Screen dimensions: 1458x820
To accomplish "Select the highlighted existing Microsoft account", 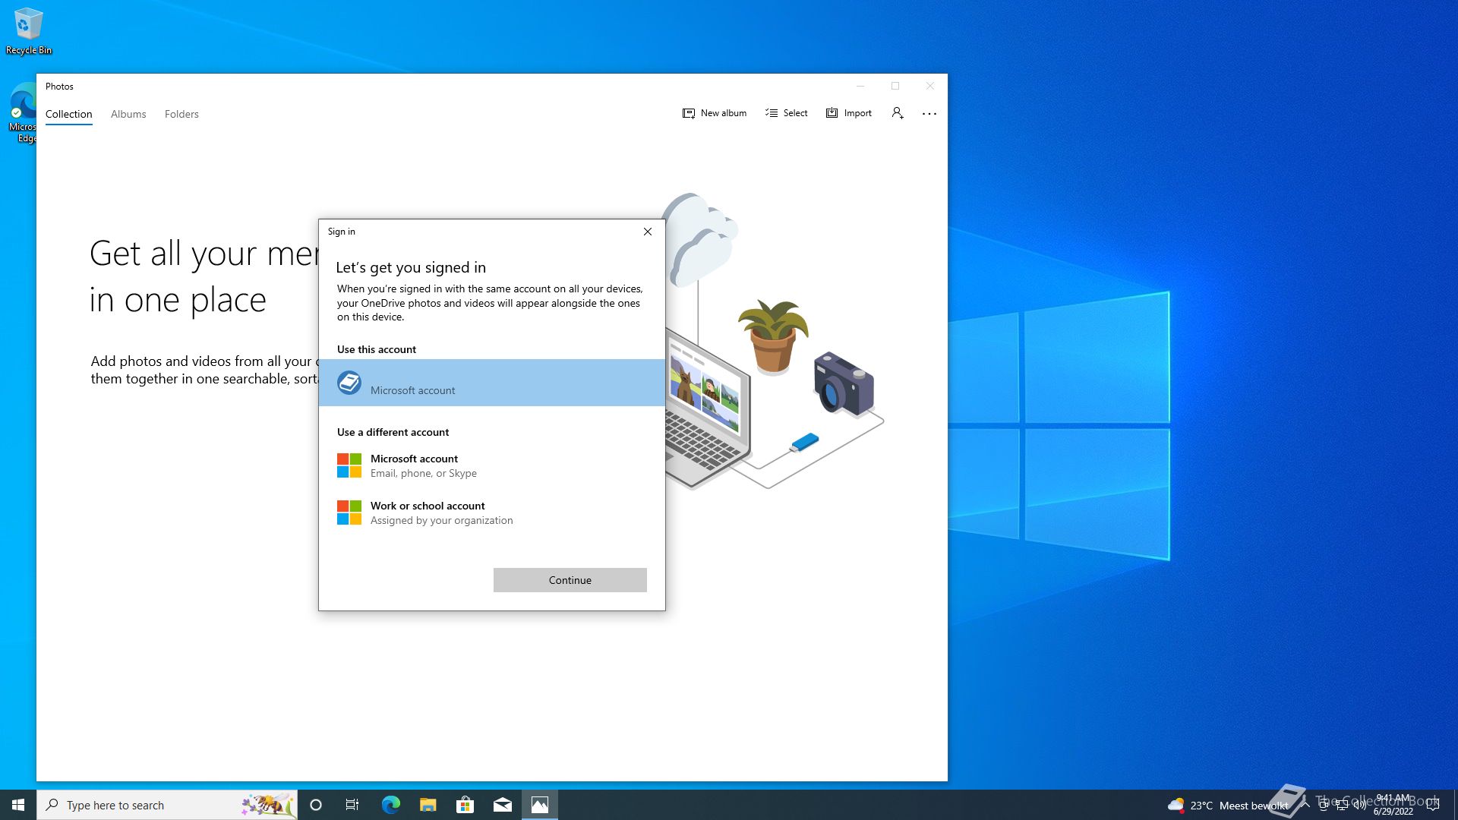I will point(492,383).
